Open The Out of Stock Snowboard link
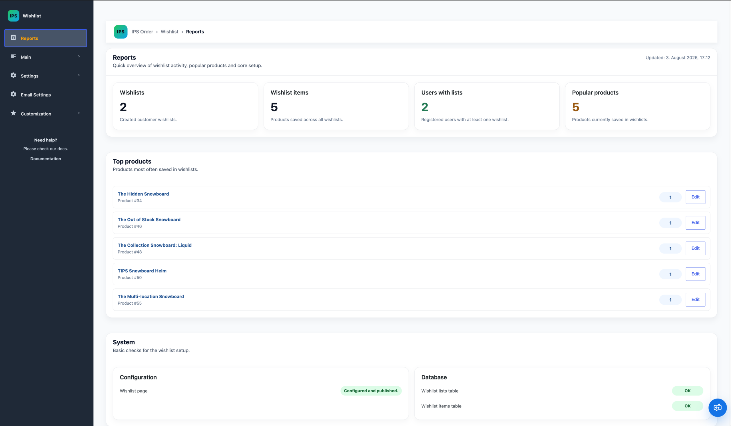The height and width of the screenshot is (426, 731). click(x=149, y=220)
